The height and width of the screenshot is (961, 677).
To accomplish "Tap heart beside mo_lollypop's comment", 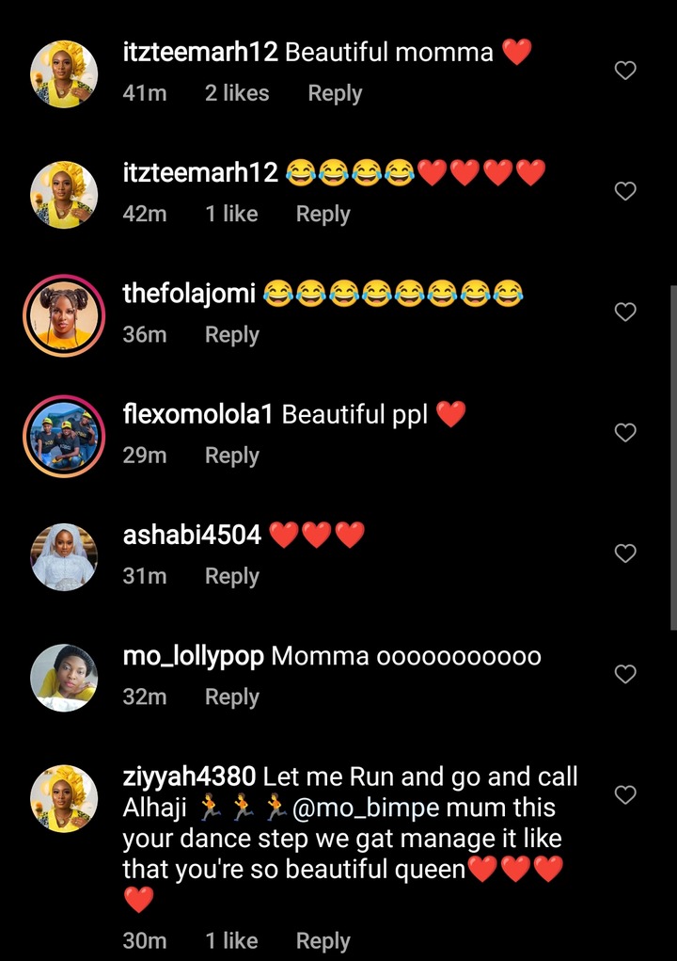I will pyautogui.click(x=625, y=674).
